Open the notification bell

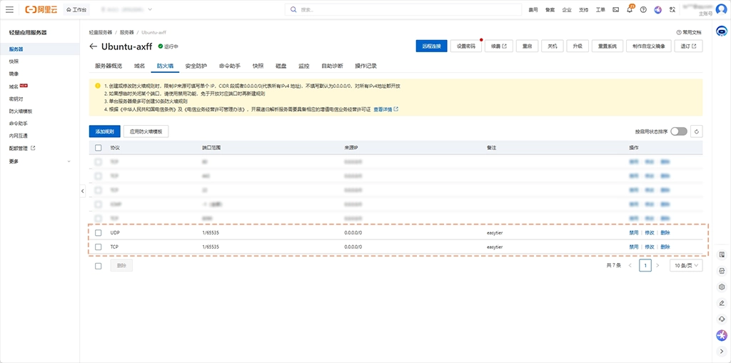click(630, 9)
